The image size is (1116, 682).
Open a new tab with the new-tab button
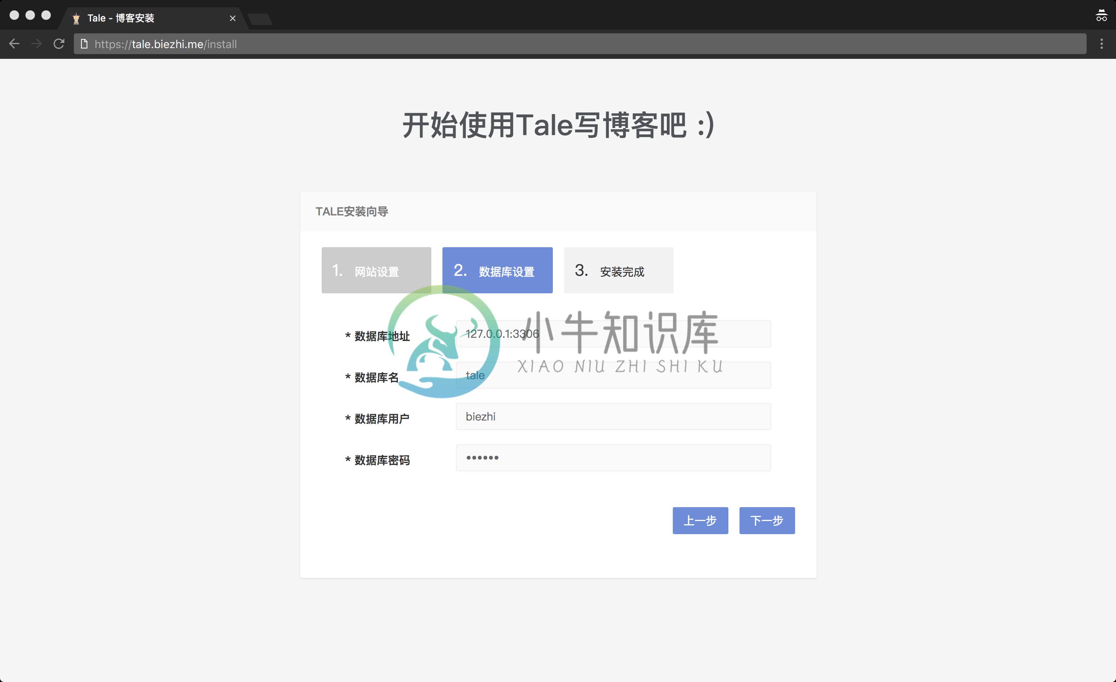[x=260, y=19]
